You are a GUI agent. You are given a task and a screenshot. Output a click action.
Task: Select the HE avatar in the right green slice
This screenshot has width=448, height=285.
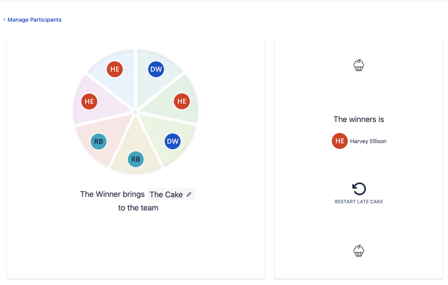click(x=182, y=101)
